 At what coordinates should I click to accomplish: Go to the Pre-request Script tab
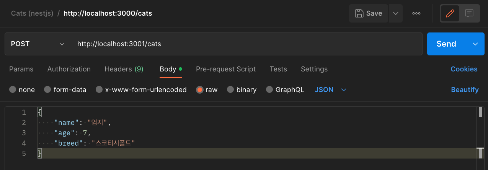[x=226, y=69]
